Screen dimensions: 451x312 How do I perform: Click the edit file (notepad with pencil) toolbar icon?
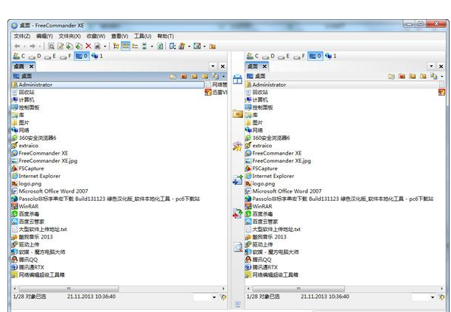click(60, 46)
